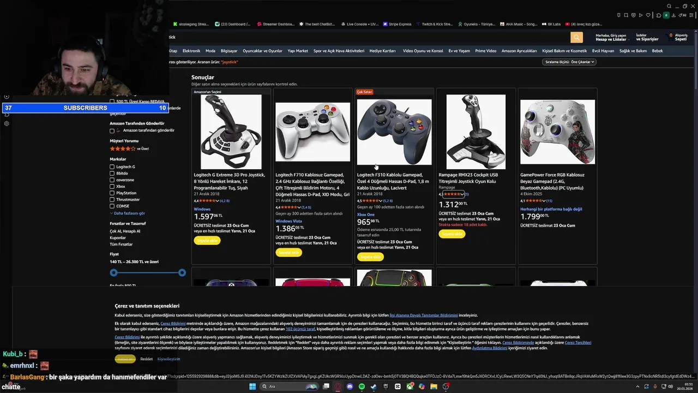The image size is (698, 393).
Task: Click the heart bookmark icon in browser toolbar
Action: 648,15
